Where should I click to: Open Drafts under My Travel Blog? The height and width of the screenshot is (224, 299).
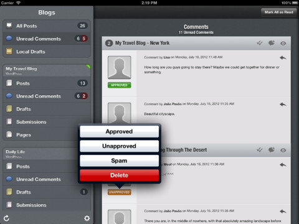click(47, 109)
